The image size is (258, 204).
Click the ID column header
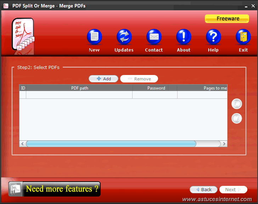(23, 88)
